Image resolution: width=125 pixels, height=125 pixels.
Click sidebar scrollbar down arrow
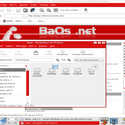(27, 103)
